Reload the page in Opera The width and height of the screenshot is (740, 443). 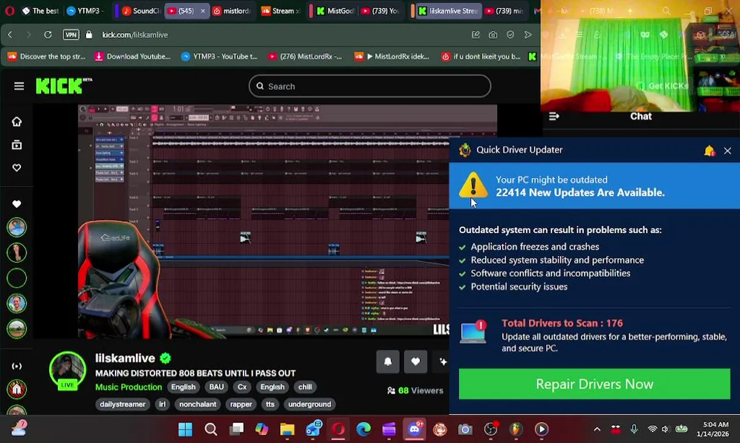coord(47,35)
